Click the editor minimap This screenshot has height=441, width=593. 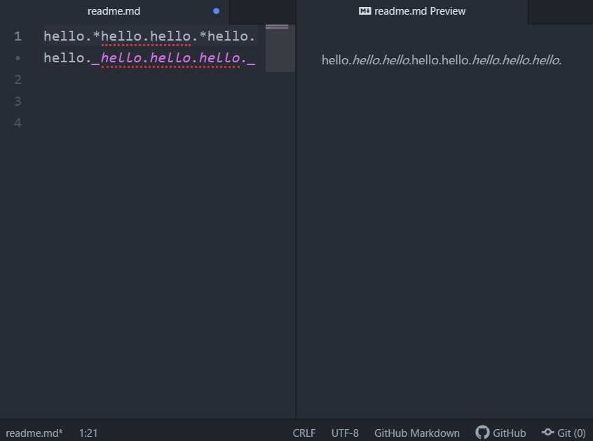coord(280,48)
